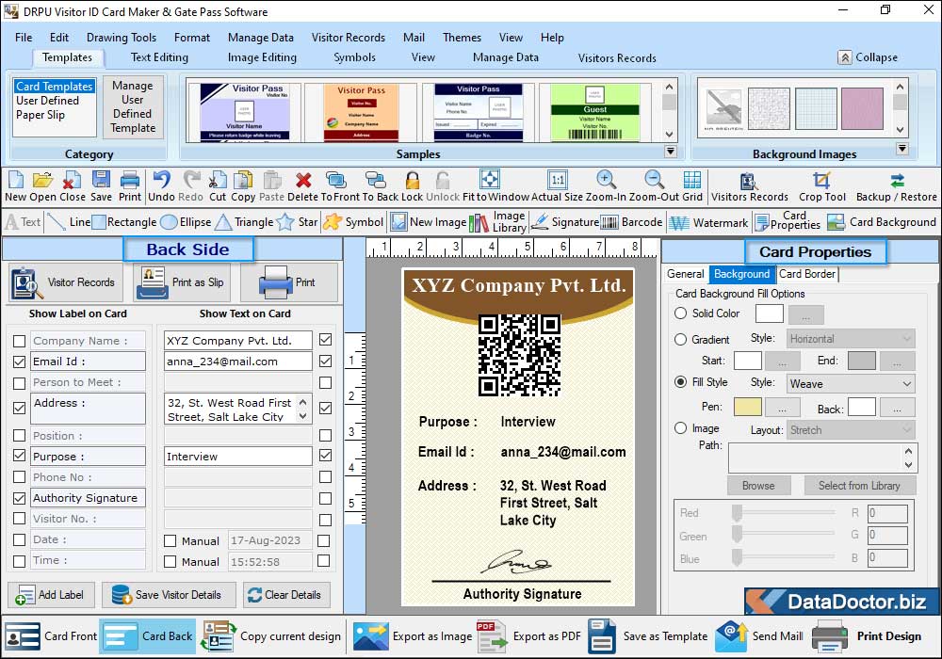Click the Copy icon in toolbar
This screenshot has height=659, width=942.
(x=243, y=180)
